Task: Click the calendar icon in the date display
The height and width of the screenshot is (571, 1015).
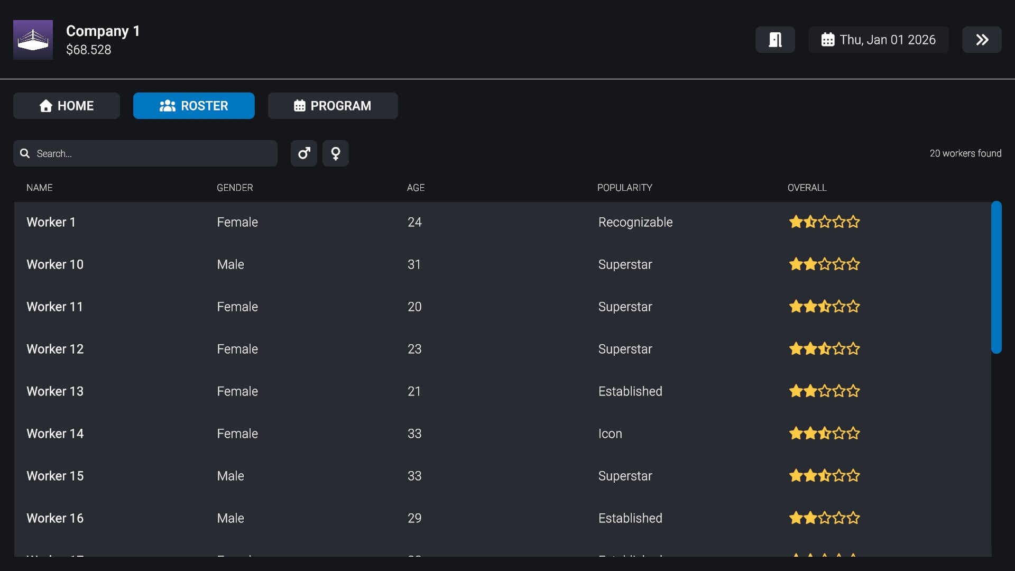Action: pyautogui.click(x=827, y=39)
